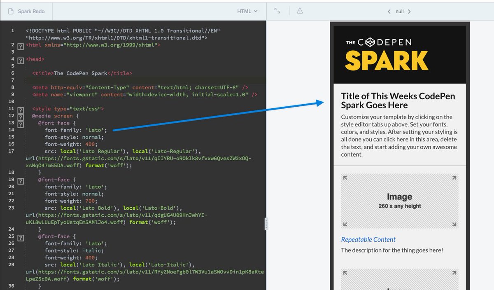The width and height of the screenshot is (494, 290).
Task: Open the Repeatable Content link in preview
Action: pos(368,239)
